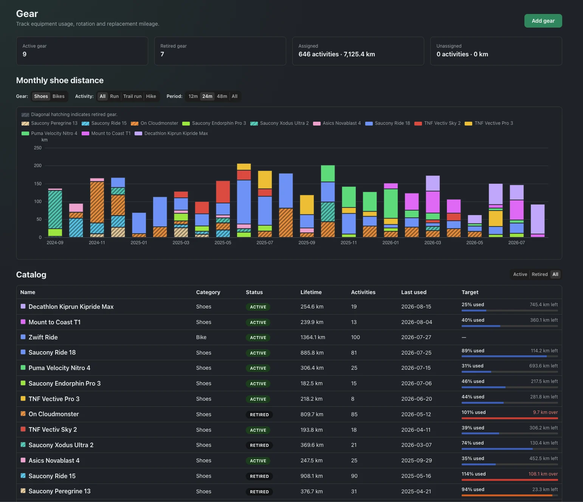This screenshot has height=502, width=583.
Task: Click the Active gear stat card
Action: click(82, 51)
